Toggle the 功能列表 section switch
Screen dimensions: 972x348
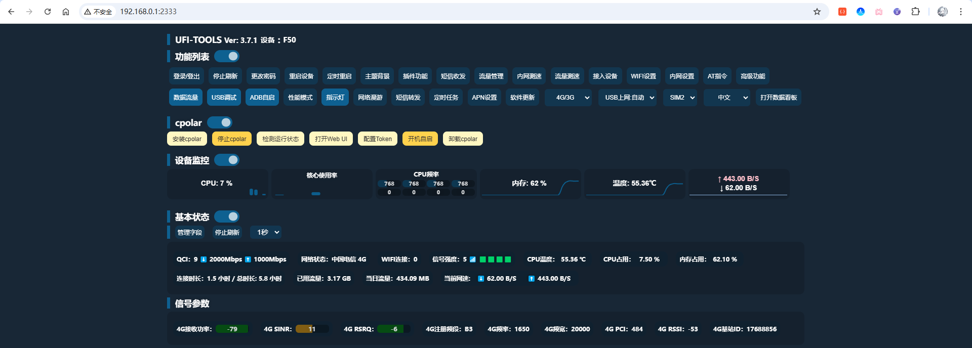point(227,56)
